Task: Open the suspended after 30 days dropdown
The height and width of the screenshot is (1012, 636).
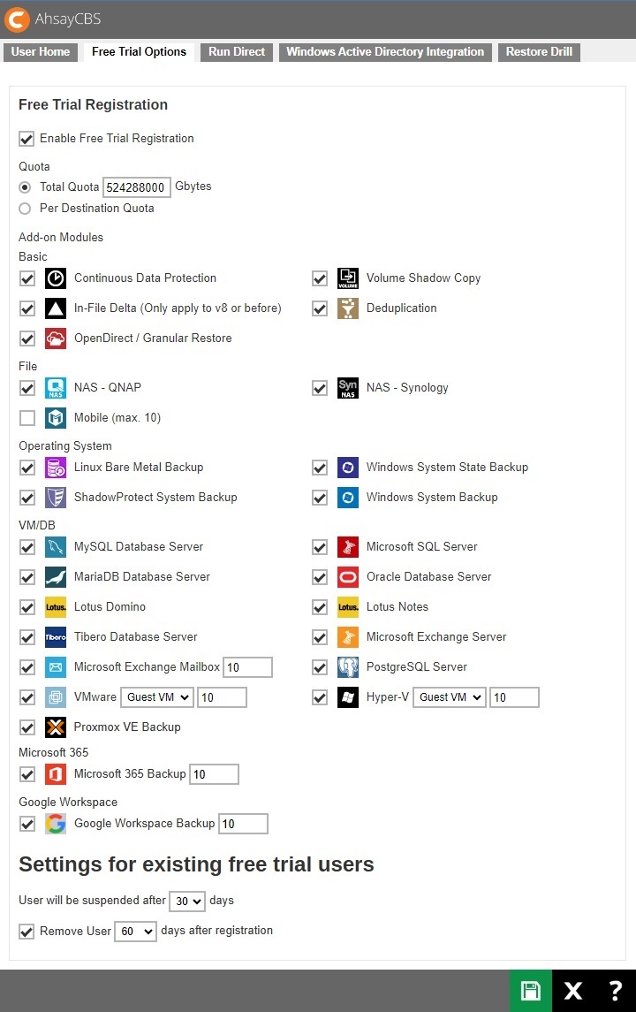Action: [187, 901]
